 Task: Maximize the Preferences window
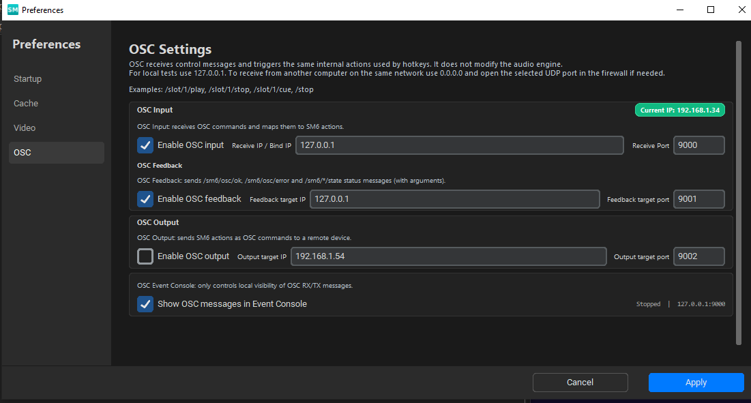pyautogui.click(x=711, y=10)
